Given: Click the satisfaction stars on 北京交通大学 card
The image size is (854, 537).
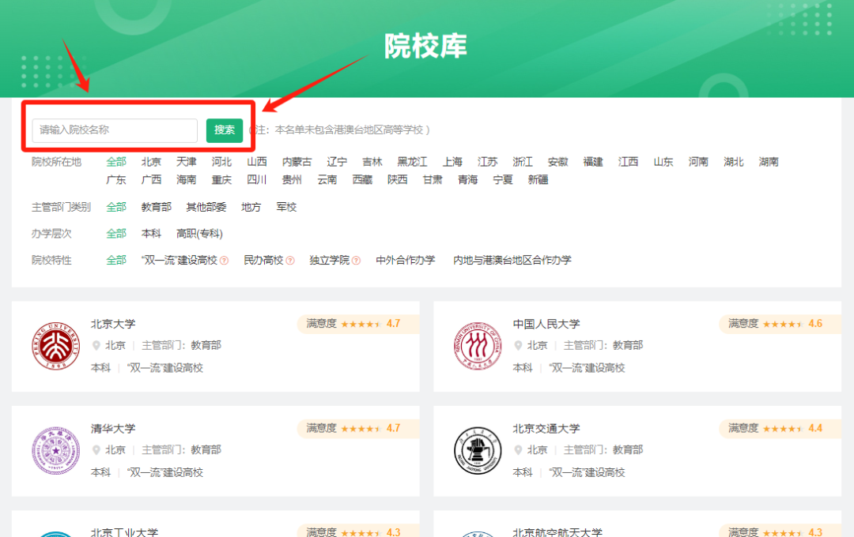Looking at the screenshot, I should (783, 429).
